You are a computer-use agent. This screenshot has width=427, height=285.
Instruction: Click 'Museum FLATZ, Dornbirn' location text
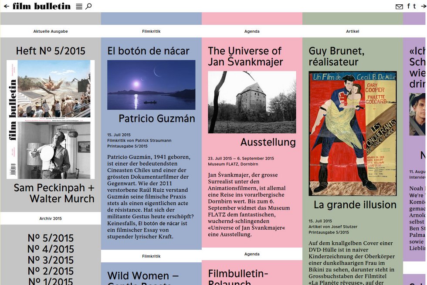[x=233, y=164]
